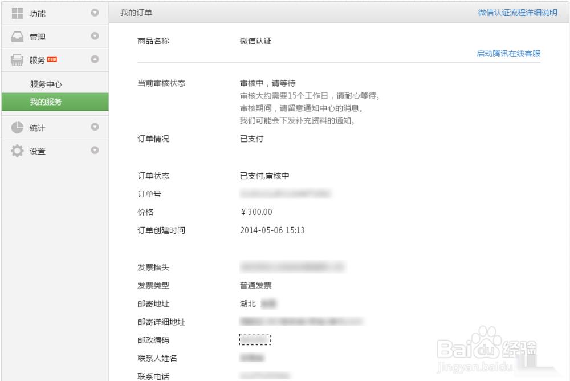Click the dashed-outlined postal code value
This screenshot has height=381, width=570.
click(x=255, y=339)
